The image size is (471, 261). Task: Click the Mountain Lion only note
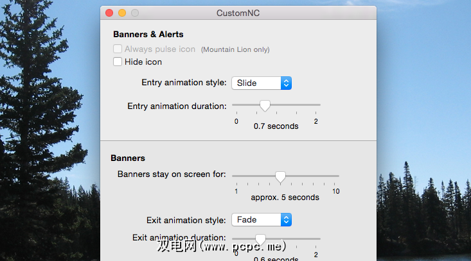point(235,49)
